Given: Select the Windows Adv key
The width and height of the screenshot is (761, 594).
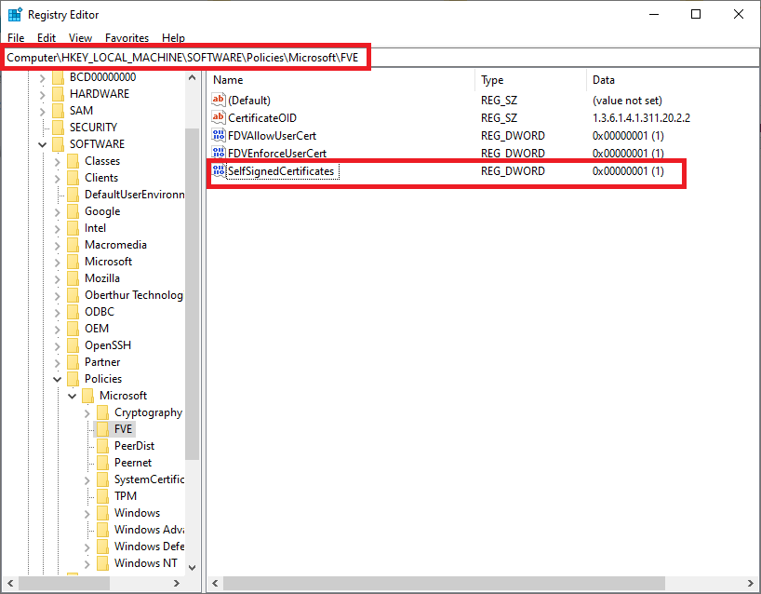Looking at the screenshot, I should point(150,530).
